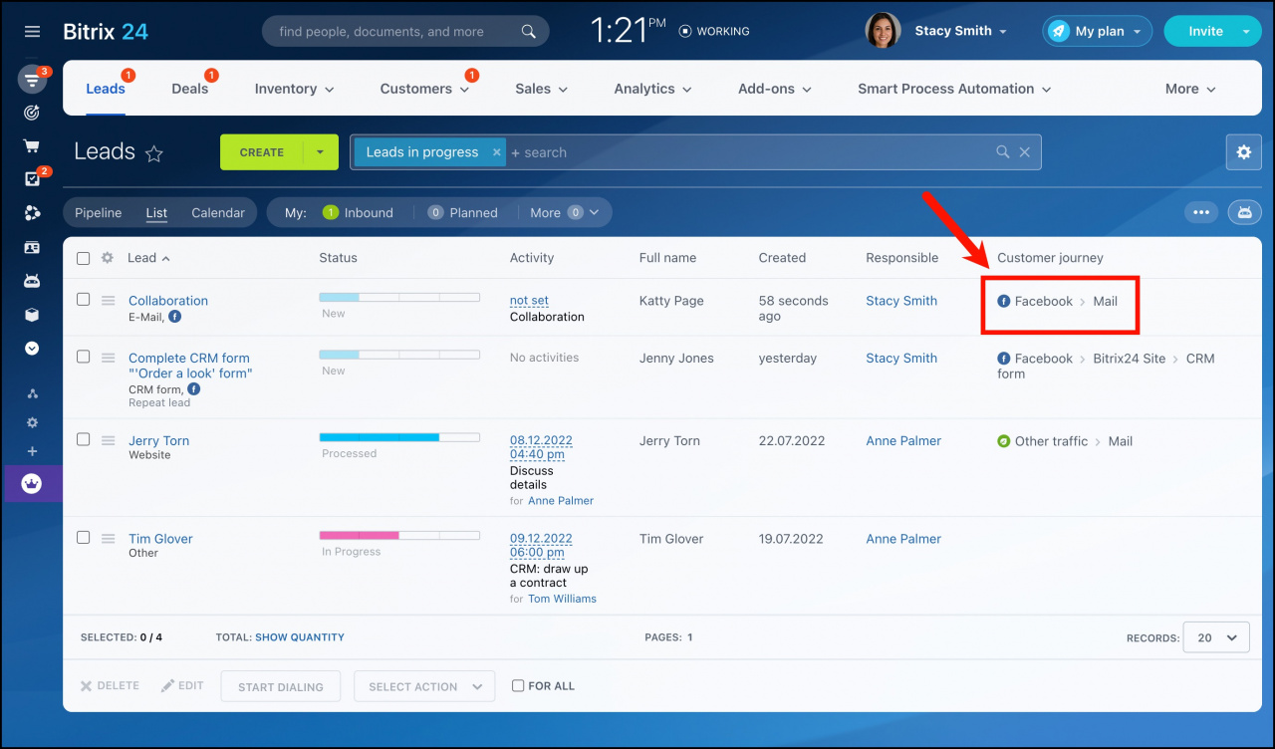Open the sitemap structure icon in sidebar
This screenshot has height=749, width=1275.
[32, 393]
